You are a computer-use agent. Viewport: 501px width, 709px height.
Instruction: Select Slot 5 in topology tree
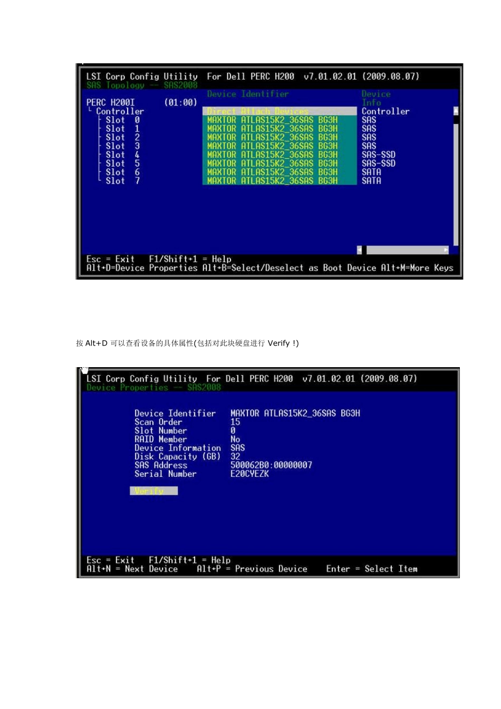tap(122, 164)
